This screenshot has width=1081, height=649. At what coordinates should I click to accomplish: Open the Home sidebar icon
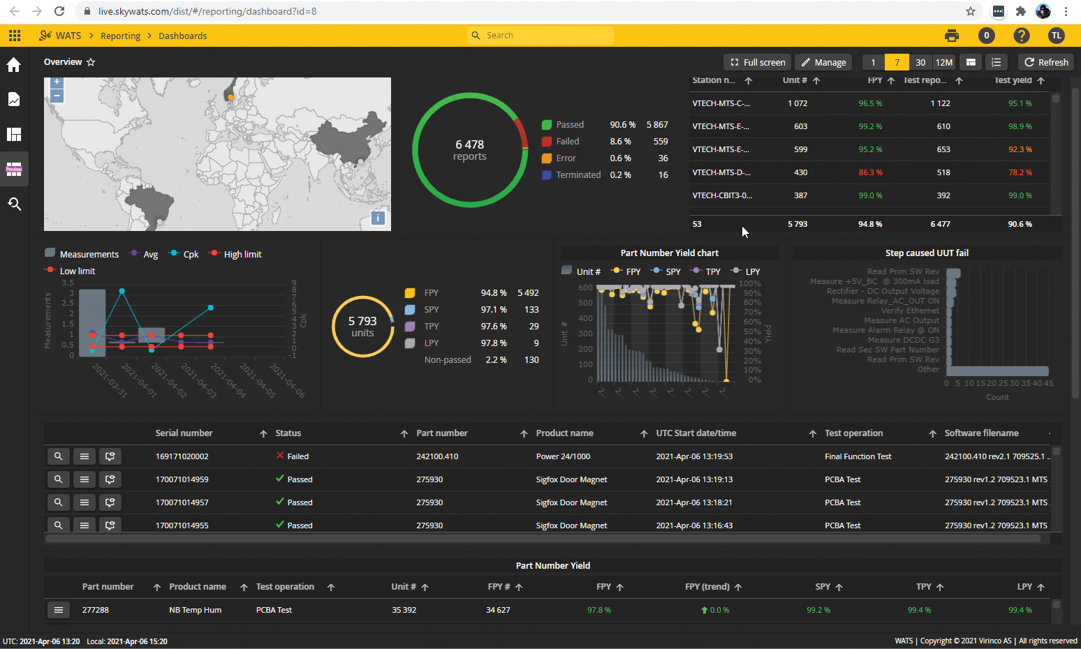click(x=14, y=64)
